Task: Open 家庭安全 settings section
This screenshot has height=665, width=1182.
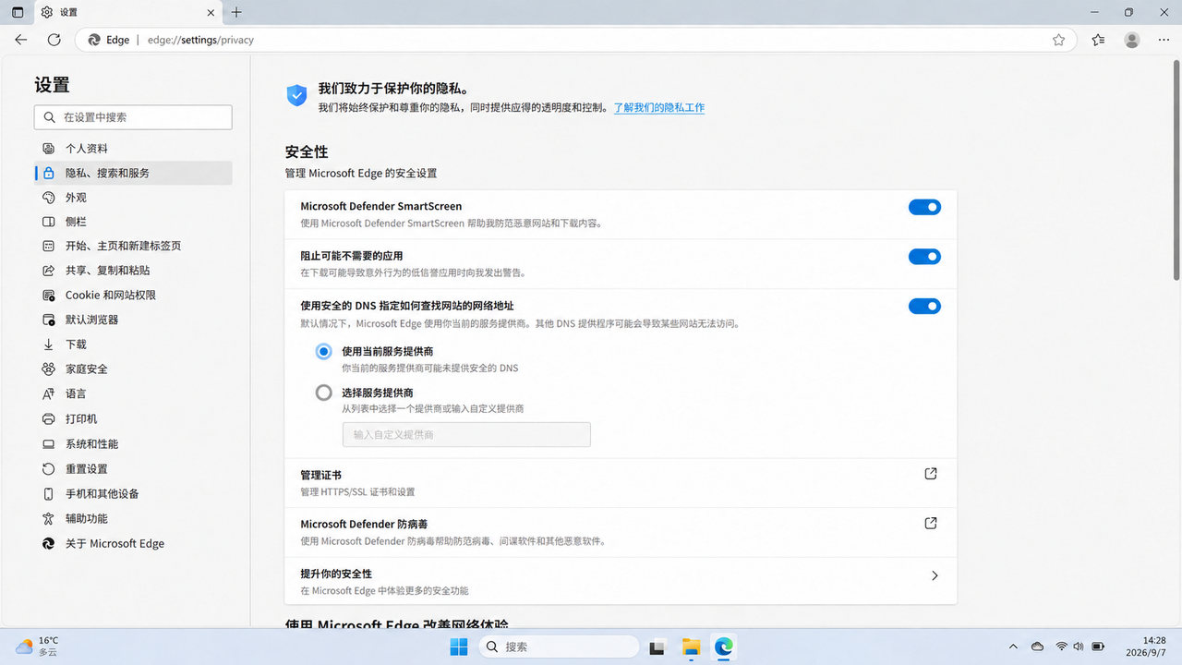Action: 133,369
